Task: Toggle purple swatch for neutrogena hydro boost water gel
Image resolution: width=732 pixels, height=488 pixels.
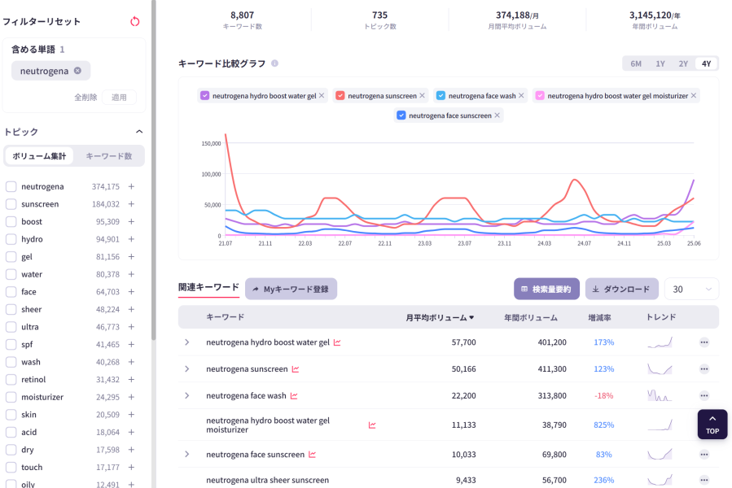Action: click(x=205, y=96)
